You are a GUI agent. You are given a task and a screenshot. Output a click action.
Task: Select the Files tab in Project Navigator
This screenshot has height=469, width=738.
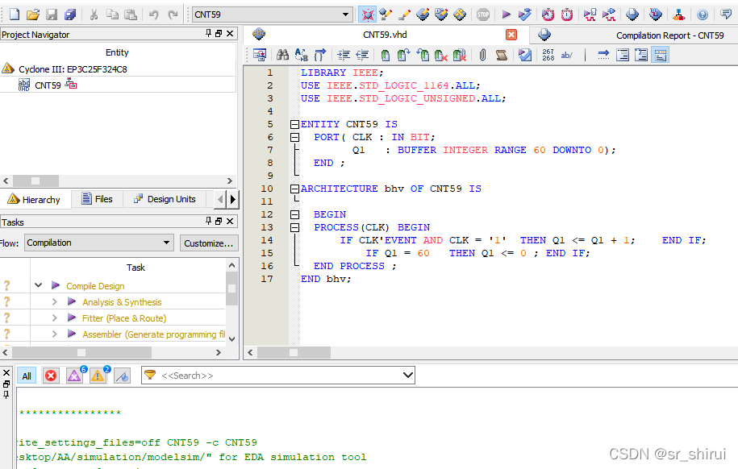[x=97, y=199]
